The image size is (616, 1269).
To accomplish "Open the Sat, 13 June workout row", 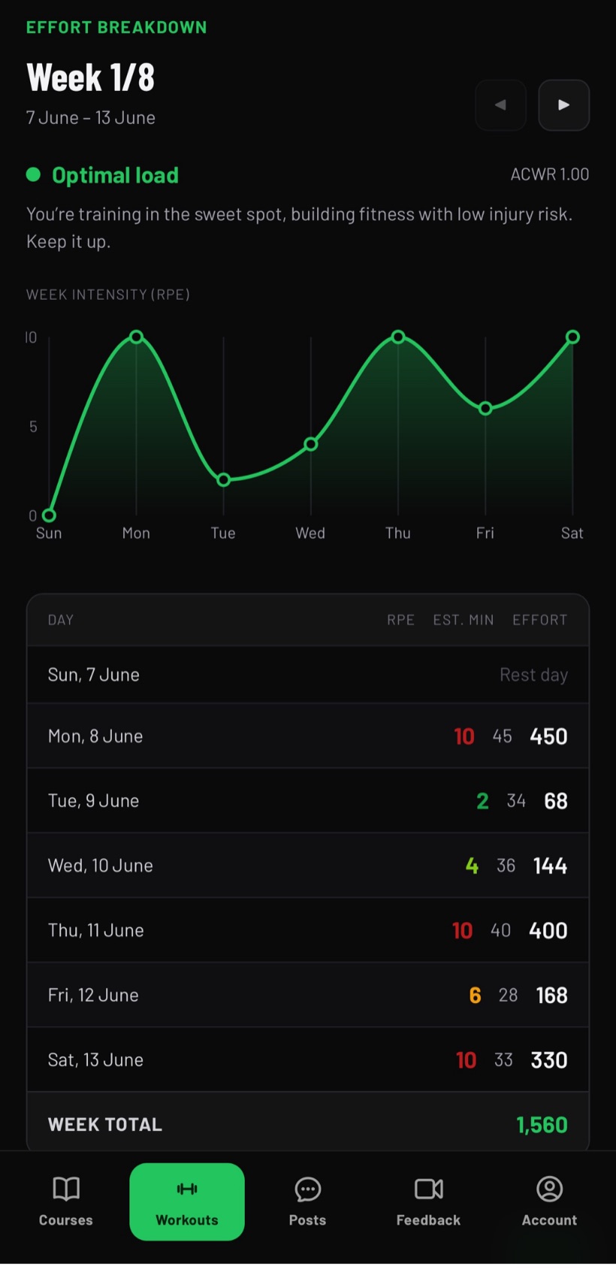I will (308, 1059).
